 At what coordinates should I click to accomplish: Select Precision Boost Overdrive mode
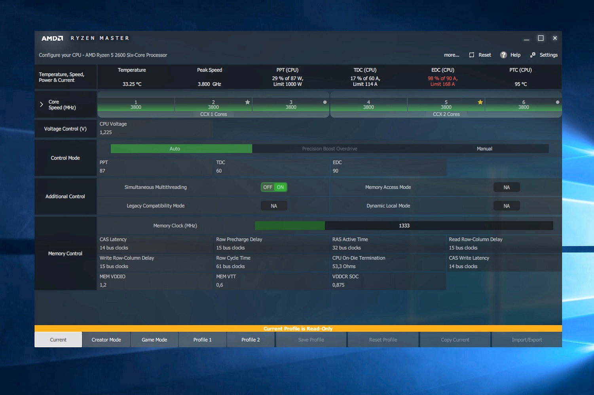[x=330, y=149]
